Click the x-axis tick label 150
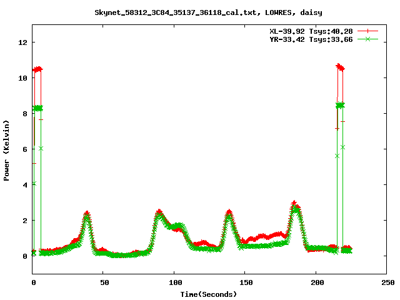 (x=246, y=282)
